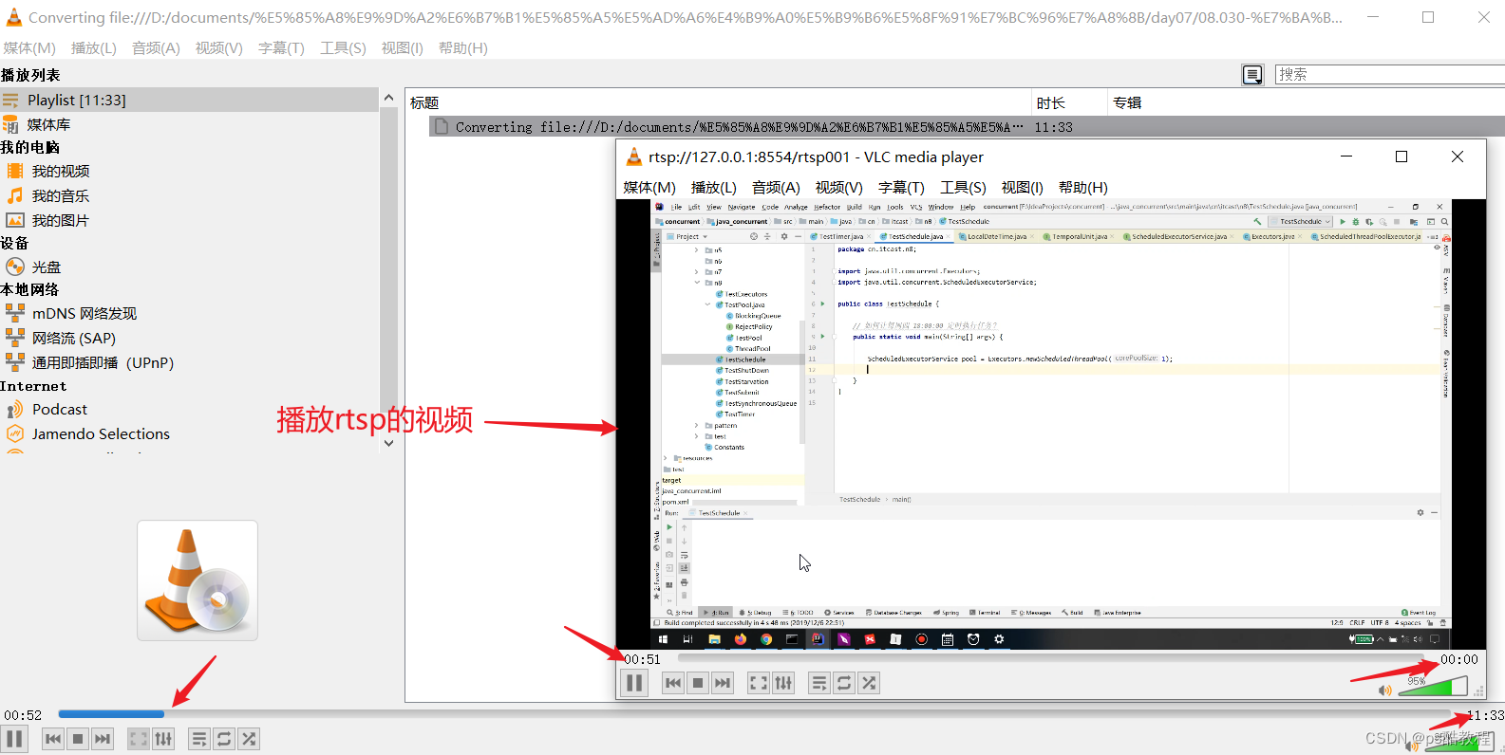
Task: Toggle playlist button in Converting VLC window
Action: tap(199, 739)
